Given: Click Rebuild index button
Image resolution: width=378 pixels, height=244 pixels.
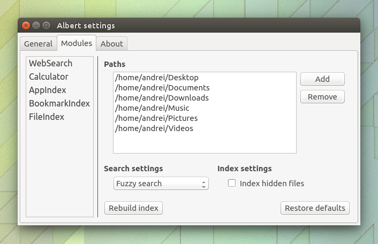Looking at the screenshot, I should pos(133,208).
